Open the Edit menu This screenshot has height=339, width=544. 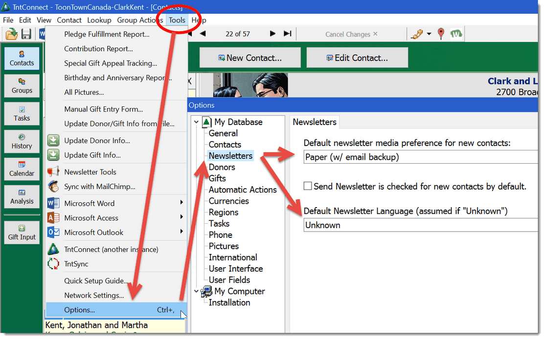[x=25, y=20]
